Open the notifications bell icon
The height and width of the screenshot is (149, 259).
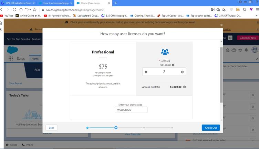point(246,50)
